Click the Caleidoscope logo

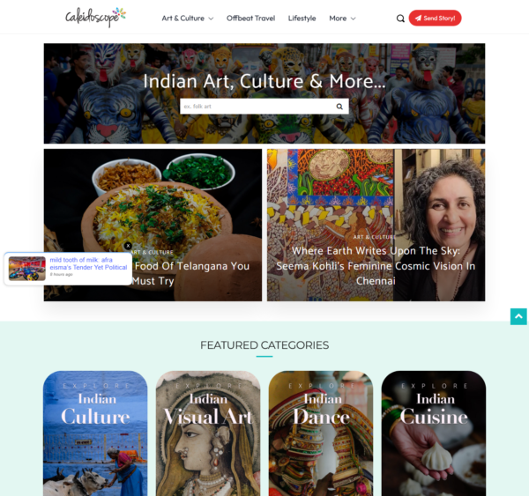[x=95, y=18]
